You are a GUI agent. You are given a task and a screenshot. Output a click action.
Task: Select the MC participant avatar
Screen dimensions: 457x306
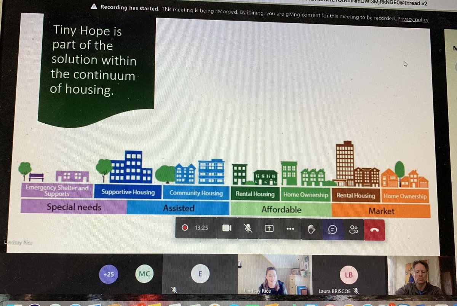(x=144, y=273)
